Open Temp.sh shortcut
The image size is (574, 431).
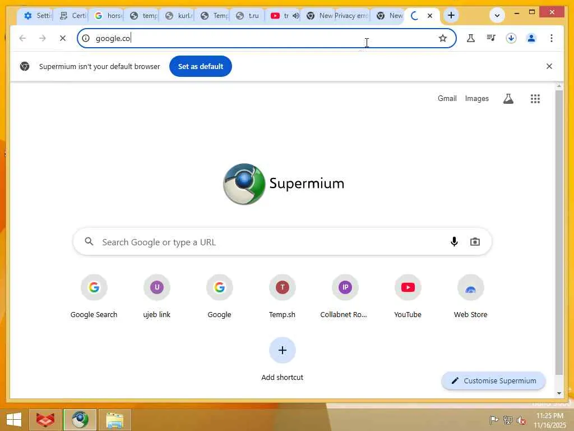283,297
